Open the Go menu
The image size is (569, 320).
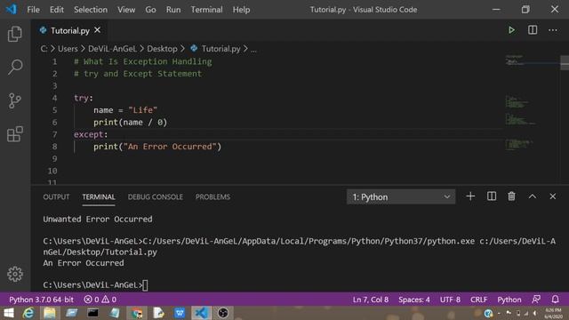click(150, 10)
